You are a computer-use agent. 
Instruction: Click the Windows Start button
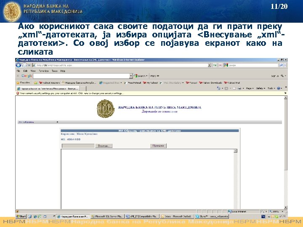(x=21, y=216)
